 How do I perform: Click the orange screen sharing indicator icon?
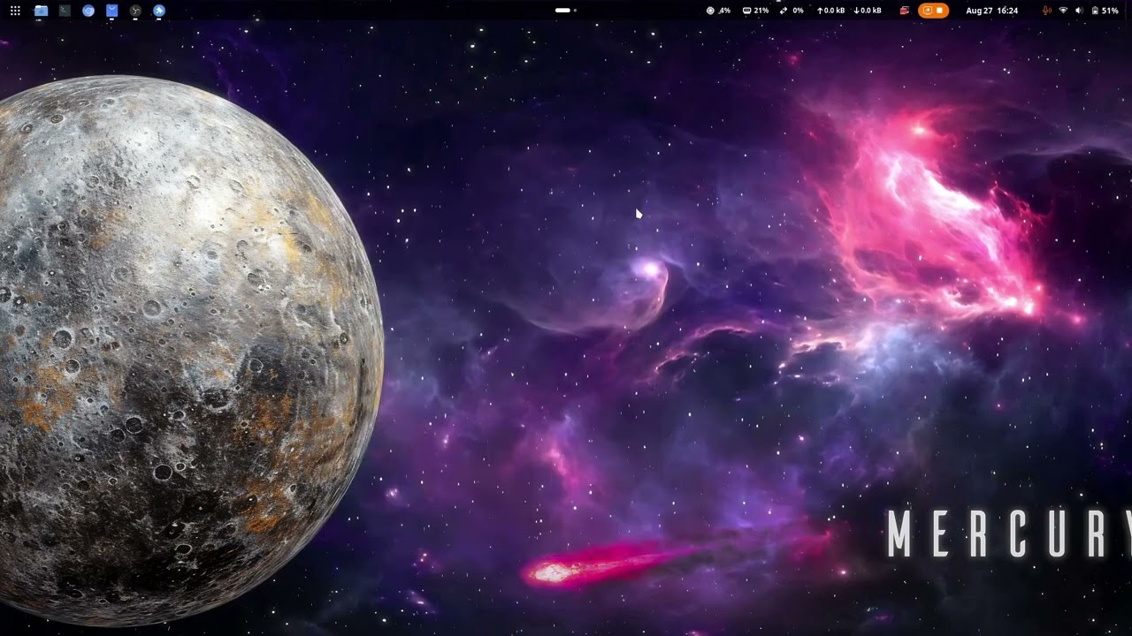(928, 11)
